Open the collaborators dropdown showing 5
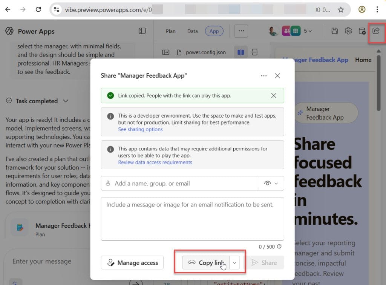386x285 pixels. (307, 31)
